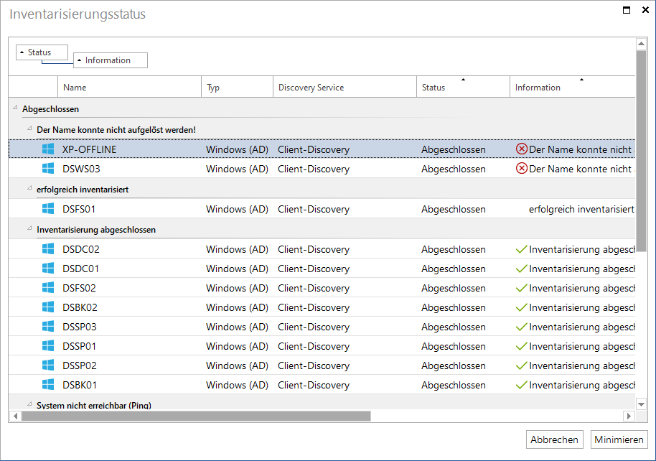The image size is (656, 461).
Task: Click Windows icon beside DSBK02
Action: [x=48, y=307]
